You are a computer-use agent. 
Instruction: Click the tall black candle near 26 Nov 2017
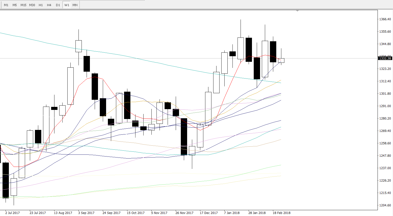[184, 136]
